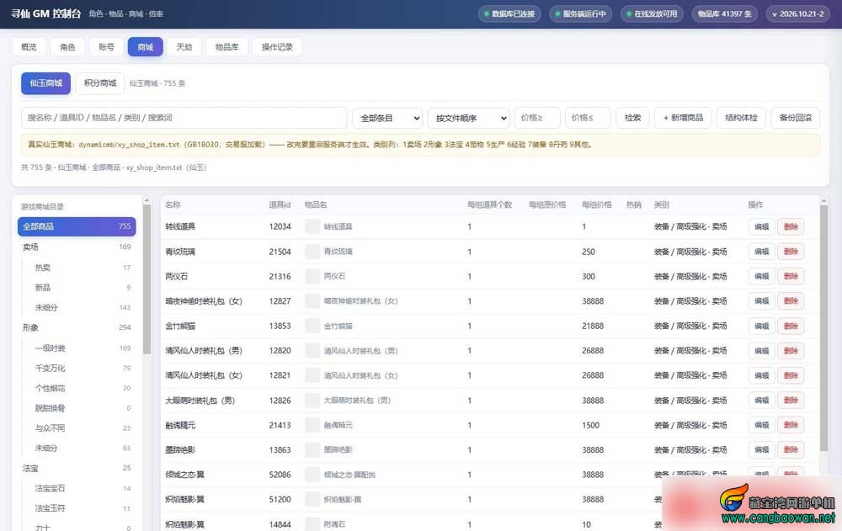Image resolution: width=842 pixels, height=531 pixels.
Task: Select the 法宝 category
Action: (x=77, y=468)
